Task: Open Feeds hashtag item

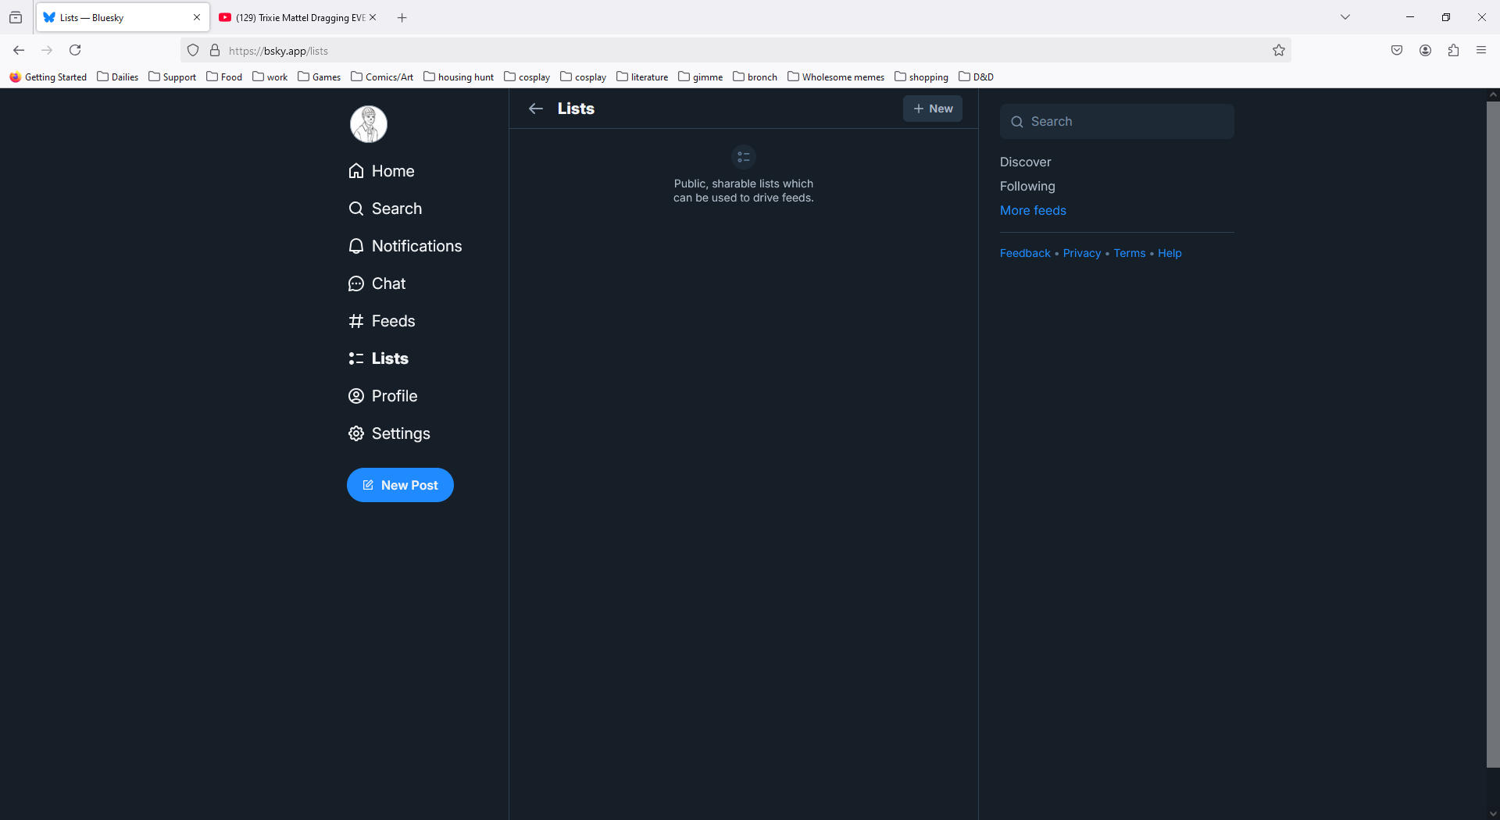Action: [382, 321]
